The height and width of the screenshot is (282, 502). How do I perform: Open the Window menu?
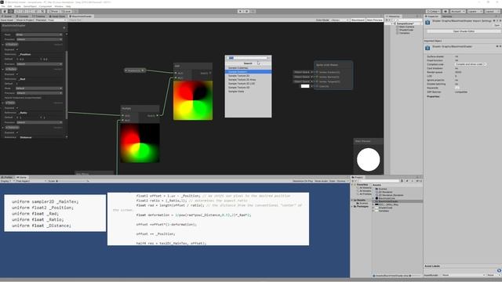[x=59, y=6]
